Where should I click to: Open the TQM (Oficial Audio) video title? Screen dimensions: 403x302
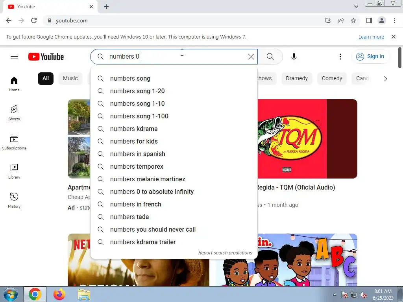[x=296, y=188]
